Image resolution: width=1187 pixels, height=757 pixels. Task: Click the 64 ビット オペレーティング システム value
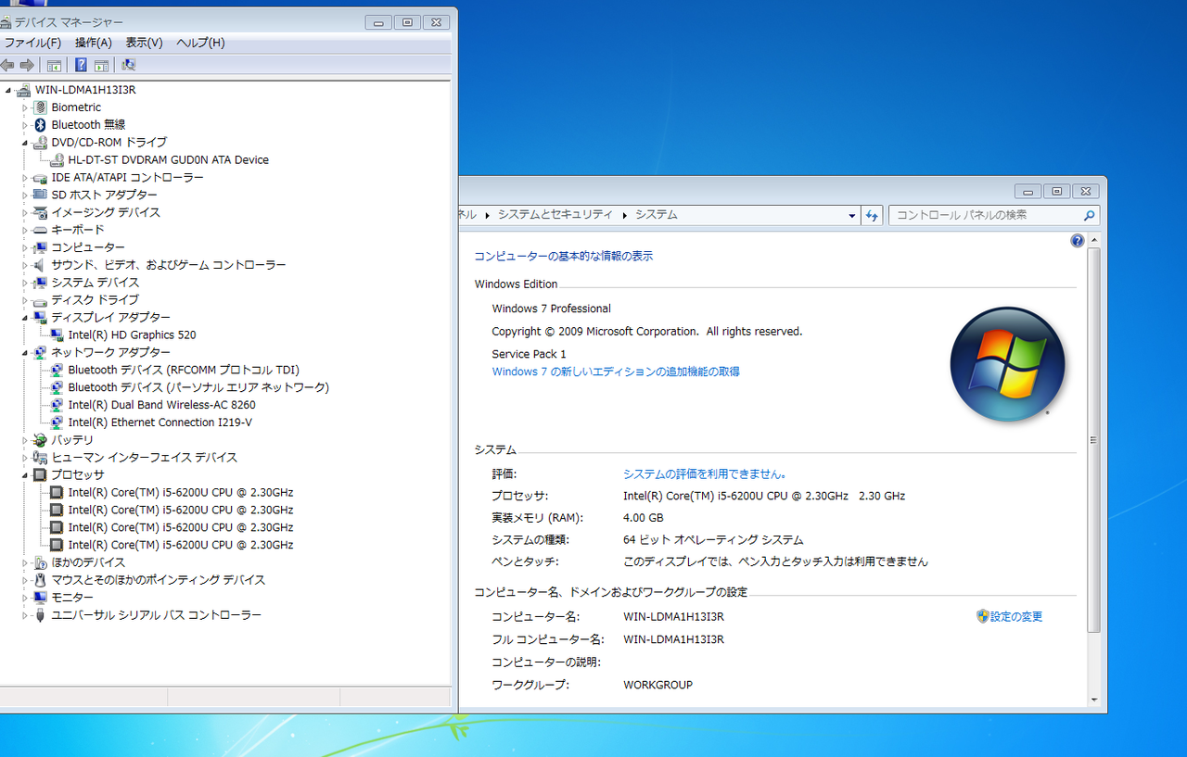(x=713, y=539)
